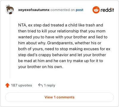Click the gray "commented on" text
119x107 pixels.
coord(62,10)
